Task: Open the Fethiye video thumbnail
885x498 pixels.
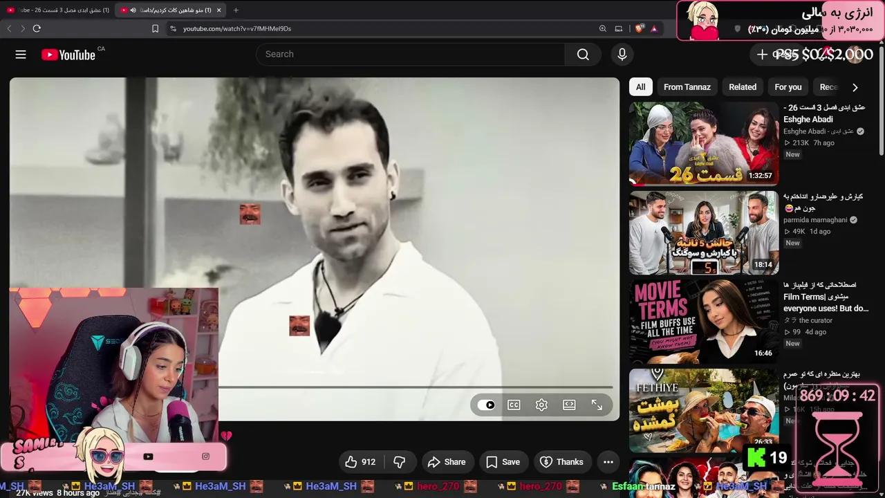Action: coord(704,410)
